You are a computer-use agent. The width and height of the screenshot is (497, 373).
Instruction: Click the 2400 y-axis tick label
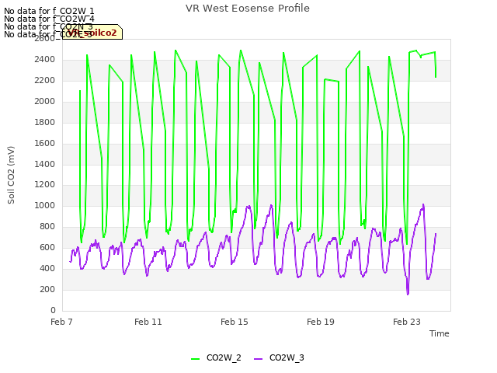click(x=45, y=60)
